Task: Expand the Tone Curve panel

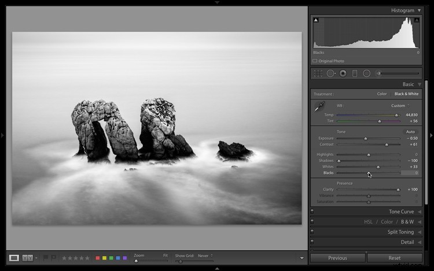Action: (x=420, y=212)
